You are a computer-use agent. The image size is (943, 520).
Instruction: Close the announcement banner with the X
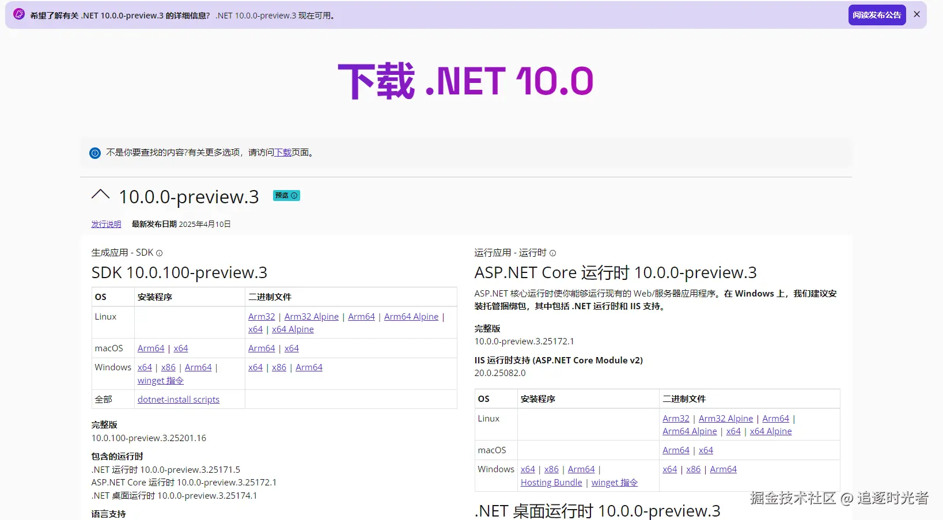pyautogui.click(x=917, y=14)
